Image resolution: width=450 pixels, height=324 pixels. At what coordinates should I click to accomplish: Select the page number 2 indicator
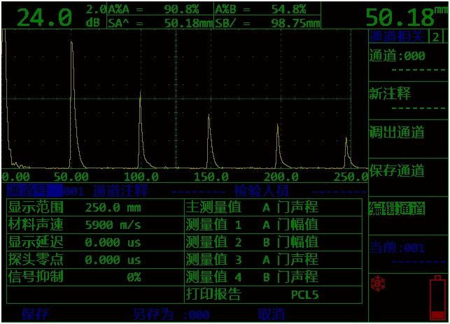point(437,37)
